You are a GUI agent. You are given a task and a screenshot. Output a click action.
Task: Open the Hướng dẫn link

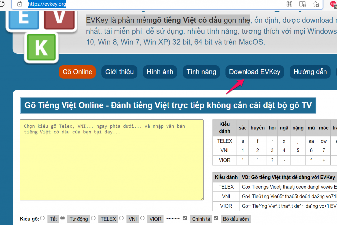[310, 72]
